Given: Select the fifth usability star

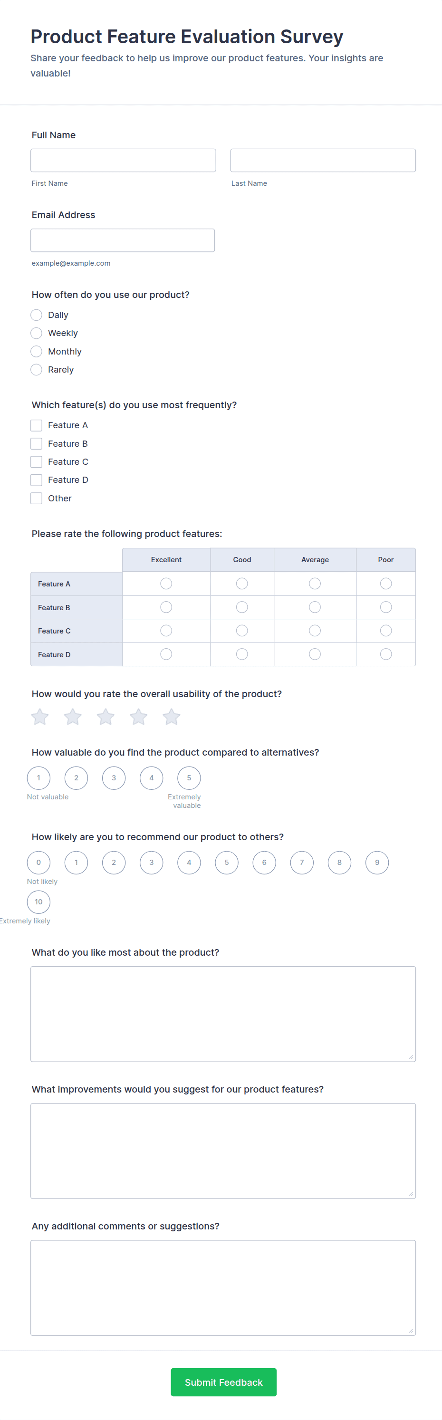Looking at the screenshot, I should (x=172, y=717).
